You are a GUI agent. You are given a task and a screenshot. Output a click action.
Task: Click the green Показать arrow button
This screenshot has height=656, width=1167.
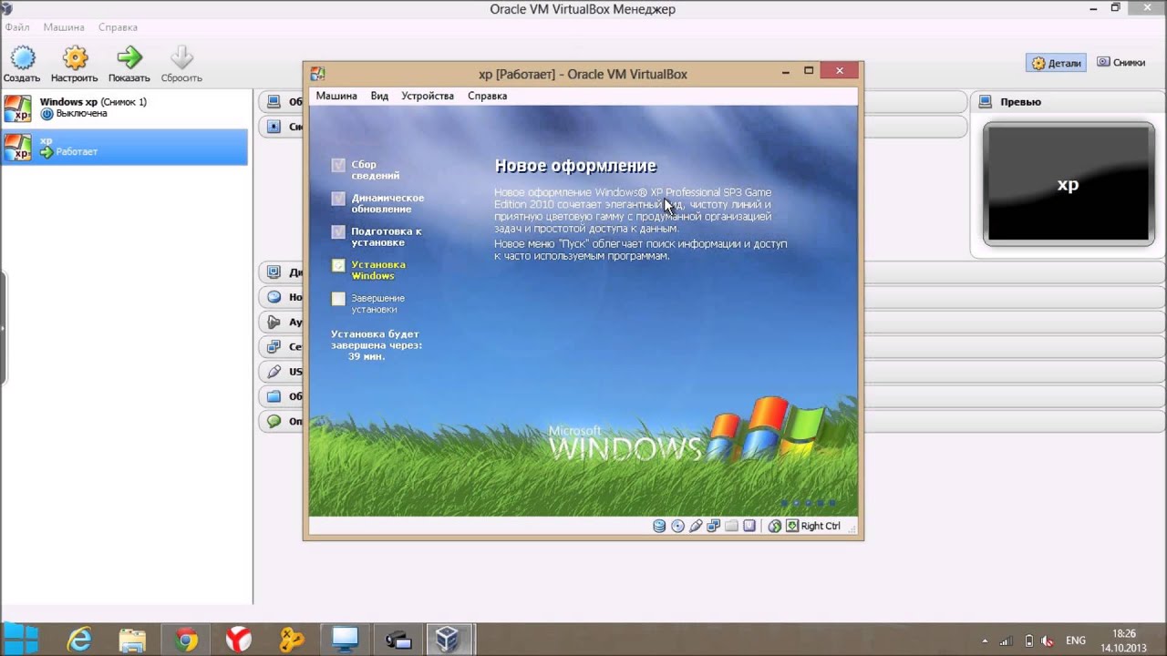(129, 65)
